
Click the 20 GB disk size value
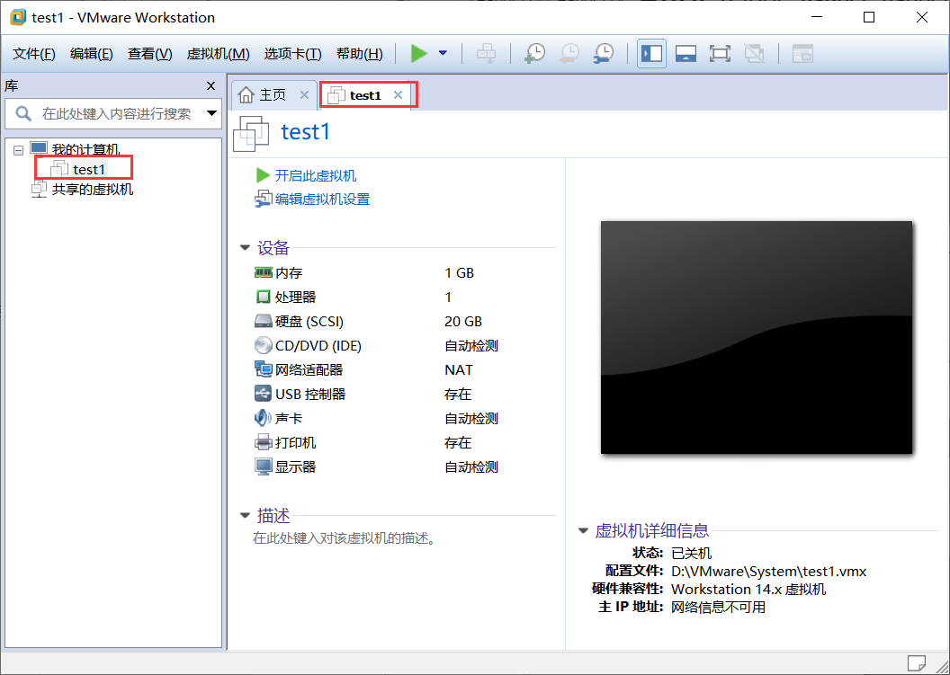click(x=463, y=322)
